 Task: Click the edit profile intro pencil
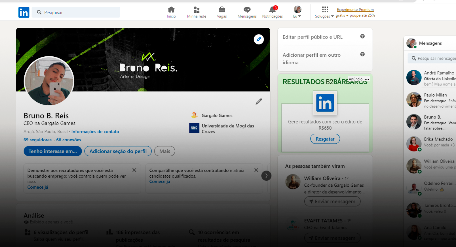coord(259,101)
